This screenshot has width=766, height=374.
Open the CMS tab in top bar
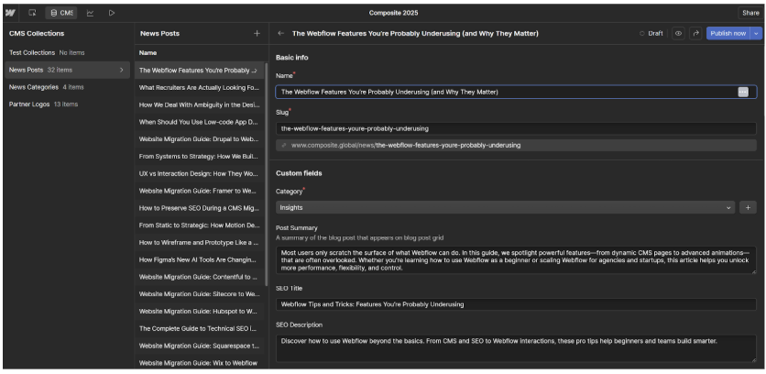point(61,13)
